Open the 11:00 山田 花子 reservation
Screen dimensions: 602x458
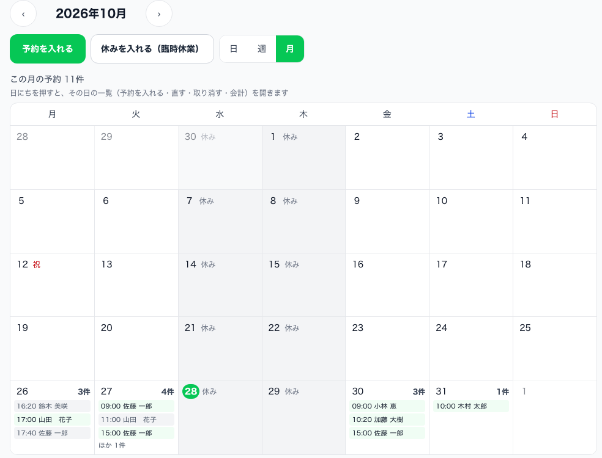click(136, 420)
